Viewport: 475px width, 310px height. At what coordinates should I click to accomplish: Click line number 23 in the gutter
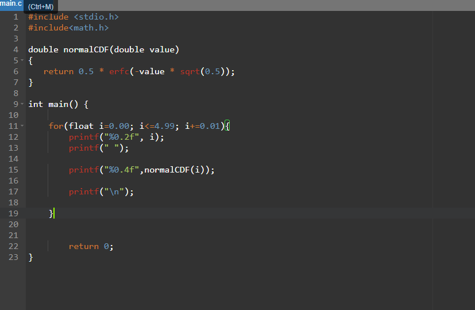tap(13, 257)
